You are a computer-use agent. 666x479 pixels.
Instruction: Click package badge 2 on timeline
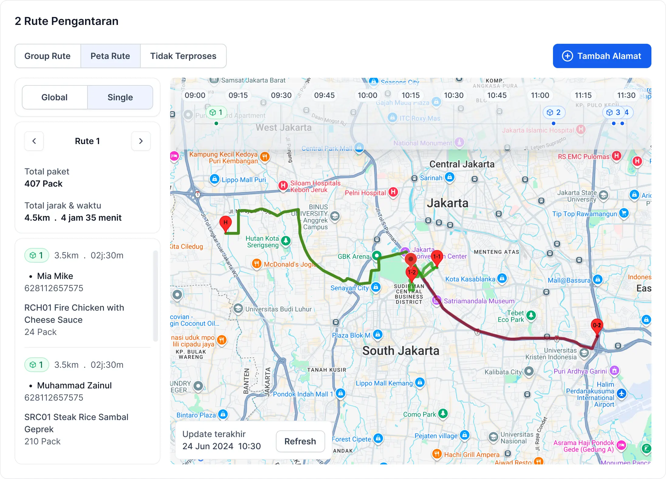pyautogui.click(x=554, y=112)
